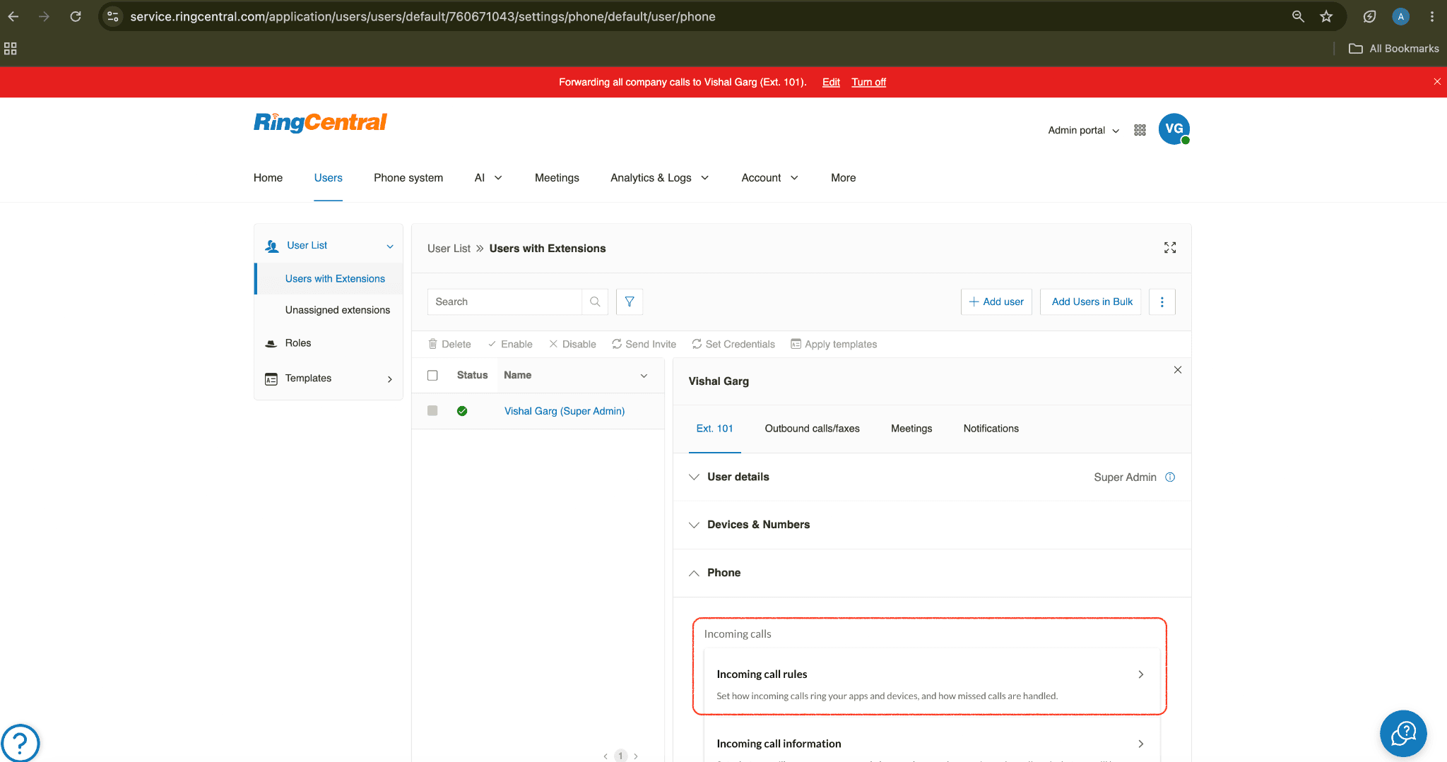Viewport: 1447px width, 762px height.
Task: Open Incoming call rules
Action: click(931, 683)
